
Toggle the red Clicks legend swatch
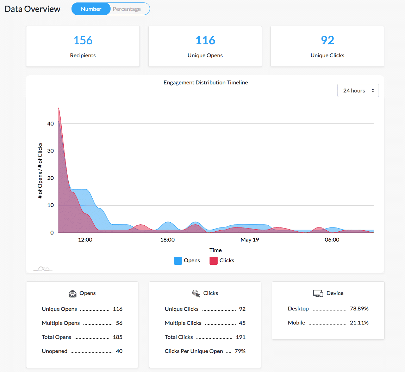point(213,261)
